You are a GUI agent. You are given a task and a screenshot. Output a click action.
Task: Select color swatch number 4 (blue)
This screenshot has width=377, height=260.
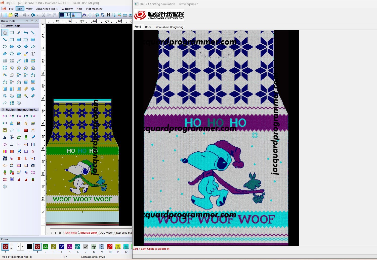point(62,247)
